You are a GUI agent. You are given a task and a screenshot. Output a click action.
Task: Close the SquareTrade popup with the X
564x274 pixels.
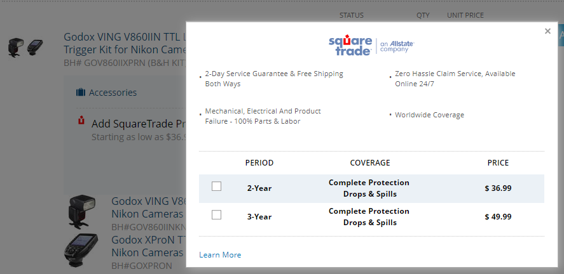click(x=547, y=31)
